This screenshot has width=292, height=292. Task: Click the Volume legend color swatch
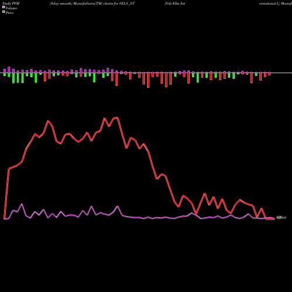(4, 7)
